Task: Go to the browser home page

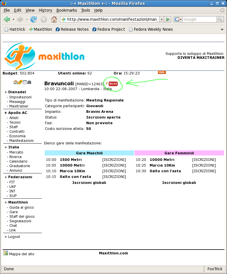Action: click(54, 19)
